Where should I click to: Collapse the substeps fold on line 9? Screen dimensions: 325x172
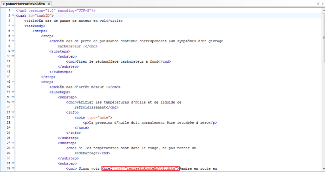click(x=13, y=51)
